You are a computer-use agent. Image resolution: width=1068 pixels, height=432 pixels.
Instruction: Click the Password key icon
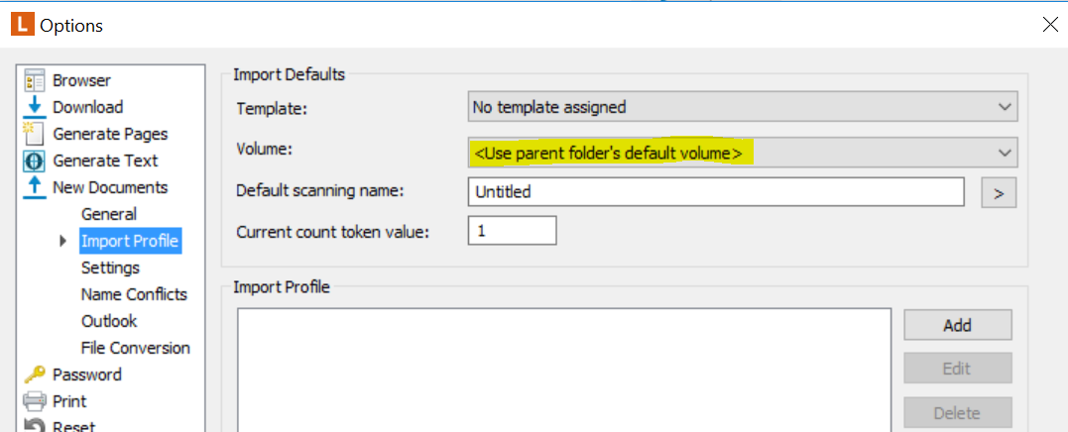[x=34, y=375]
